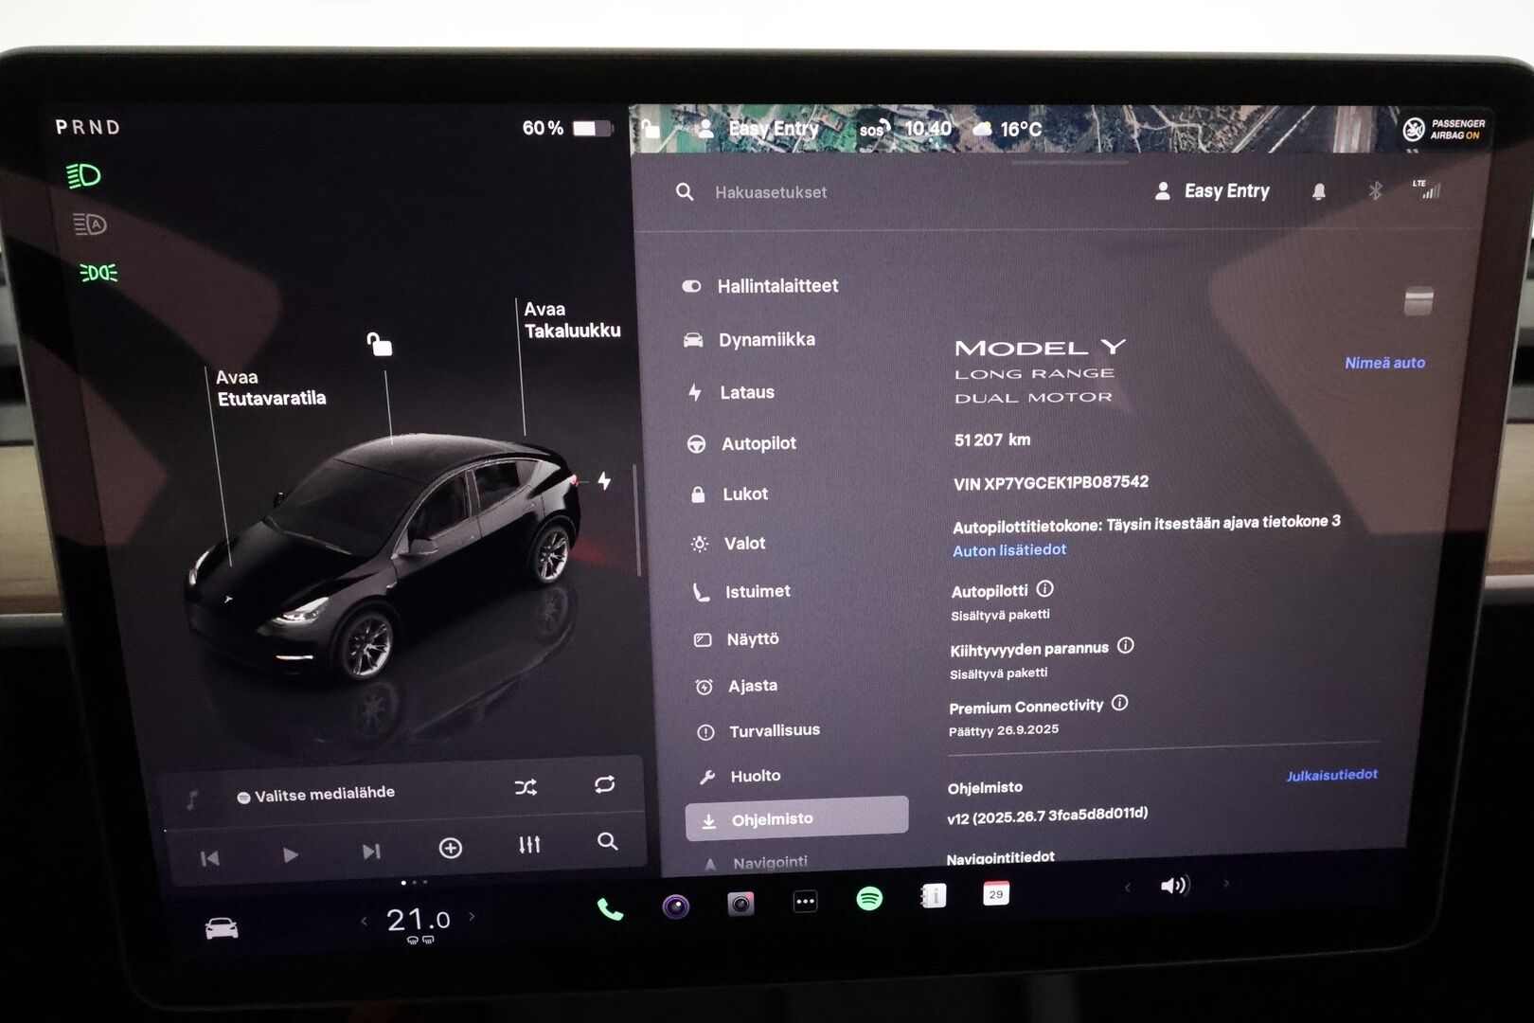Open the phone app
Viewport: 1534px width, 1023px height.
click(x=610, y=910)
